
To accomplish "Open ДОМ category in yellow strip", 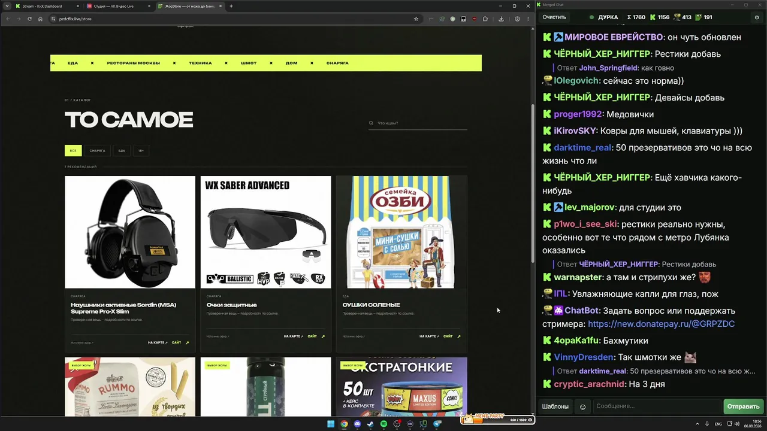I will [291, 63].
